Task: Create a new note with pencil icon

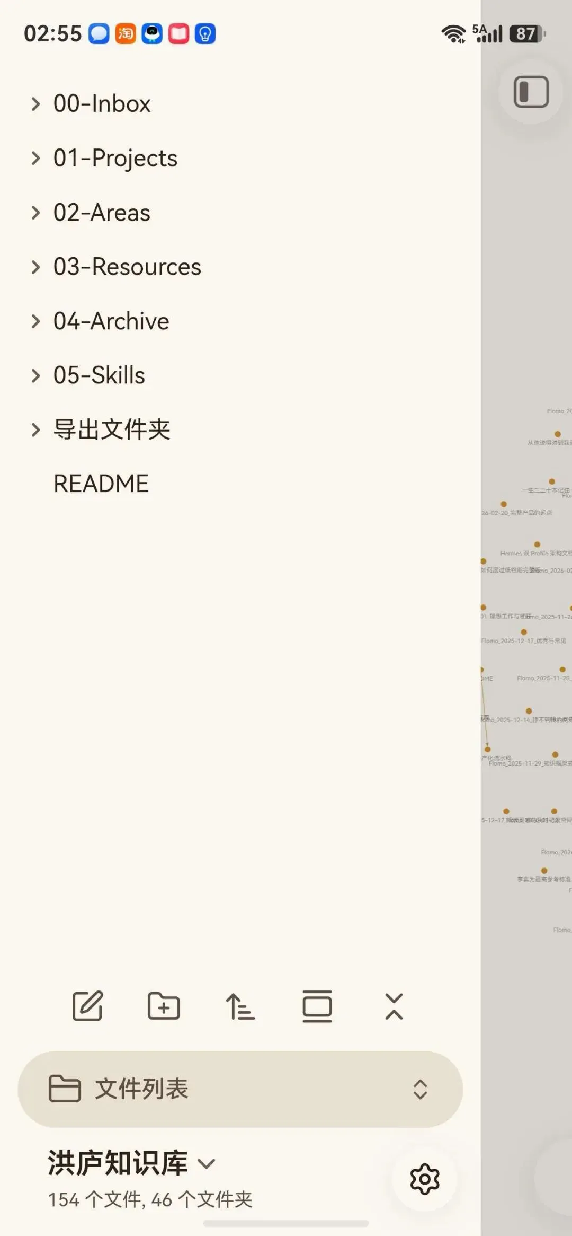Action: coord(87,1006)
